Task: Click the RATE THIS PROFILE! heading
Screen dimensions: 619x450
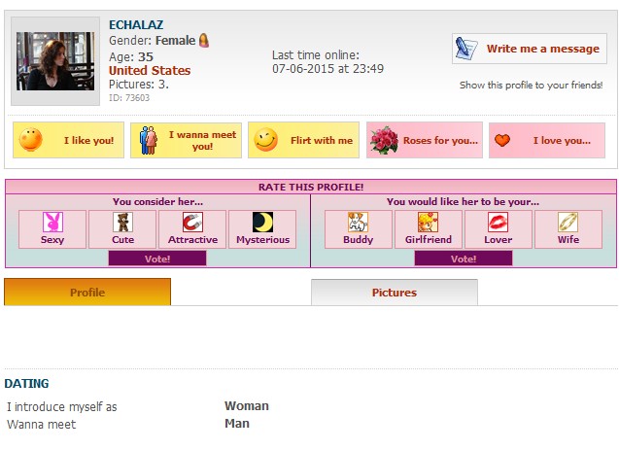Action: (311, 188)
